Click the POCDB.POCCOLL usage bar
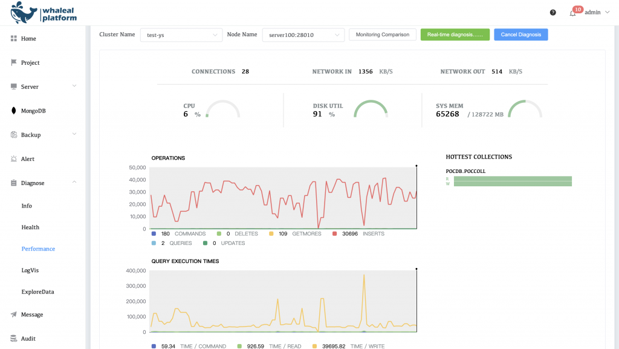The width and height of the screenshot is (619, 349). click(x=512, y=181)
